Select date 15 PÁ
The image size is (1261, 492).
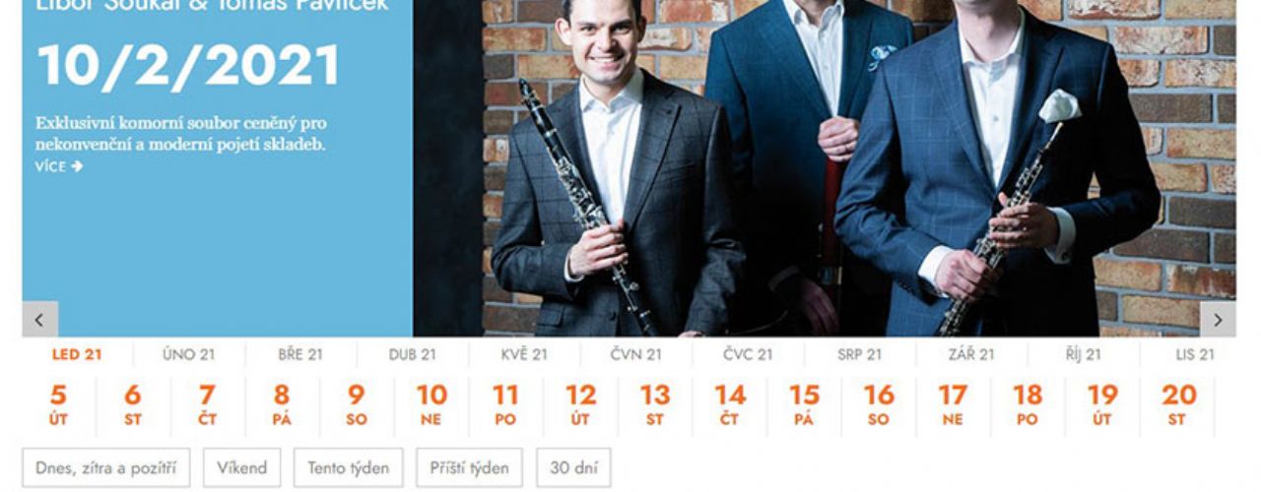coord(804,404)
